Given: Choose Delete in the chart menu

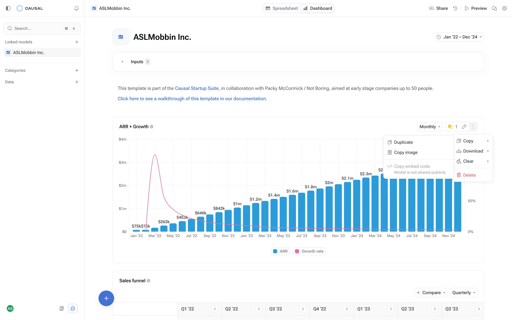Looking at the screenshot, I should 469,175.
